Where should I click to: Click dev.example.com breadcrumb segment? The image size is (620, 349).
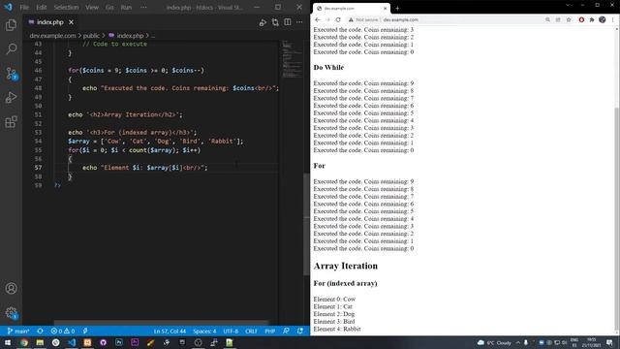click(x=52, y=35)
